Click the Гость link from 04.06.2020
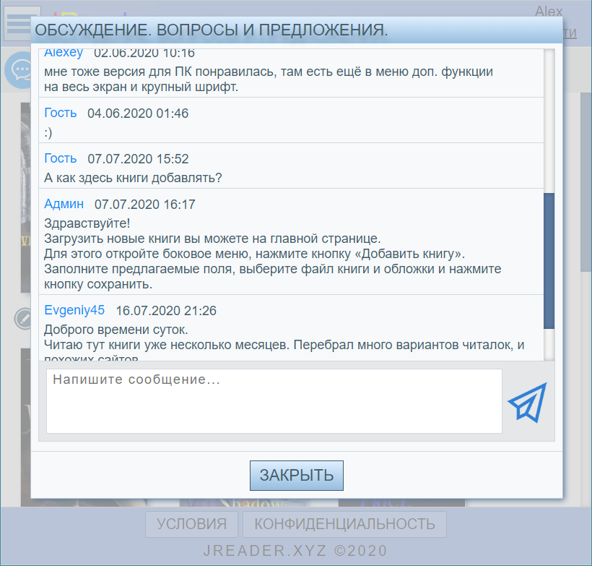 coord(60,113)
